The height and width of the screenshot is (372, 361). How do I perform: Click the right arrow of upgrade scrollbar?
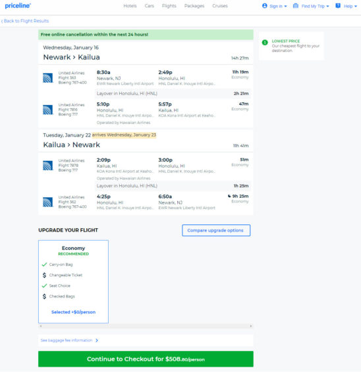(x=251, y=326)
